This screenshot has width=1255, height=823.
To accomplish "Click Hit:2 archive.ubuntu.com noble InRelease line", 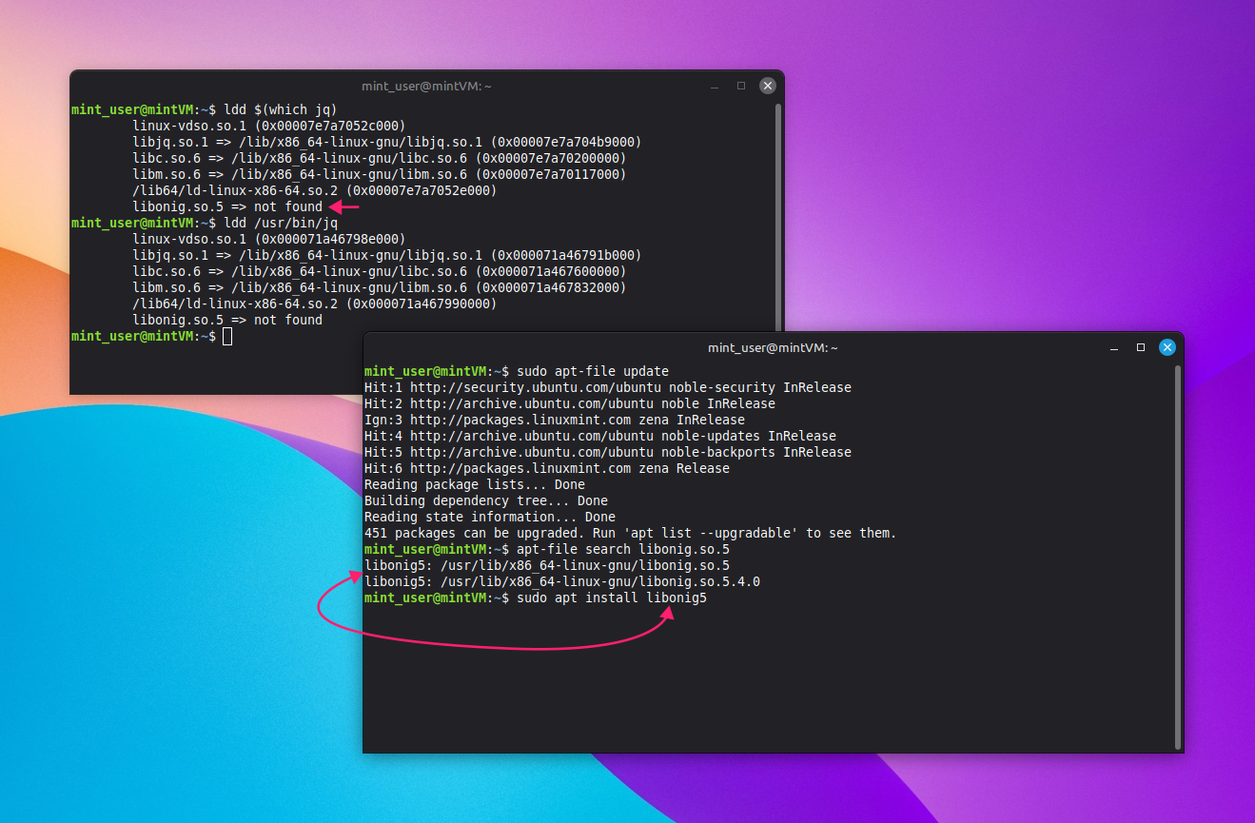I will 570,403.
